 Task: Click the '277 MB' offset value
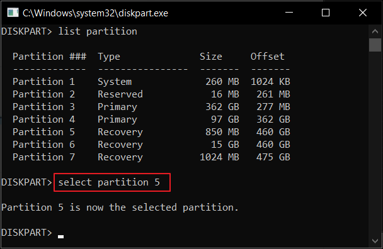(273, 107)
